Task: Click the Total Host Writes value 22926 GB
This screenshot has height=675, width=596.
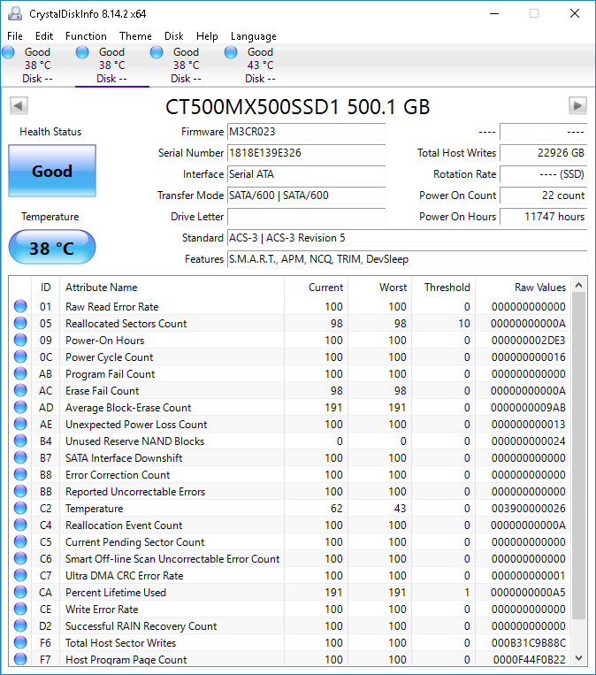Action: [544, 153]
